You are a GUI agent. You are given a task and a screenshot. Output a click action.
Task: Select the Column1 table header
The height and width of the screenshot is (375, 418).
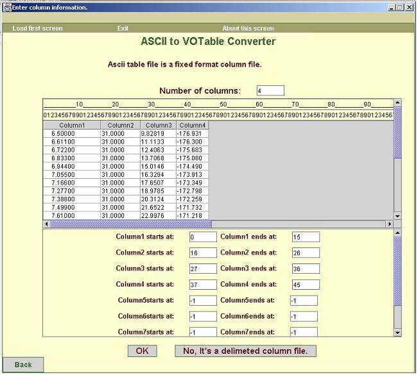pyautogui.click(x=72, y=125)
